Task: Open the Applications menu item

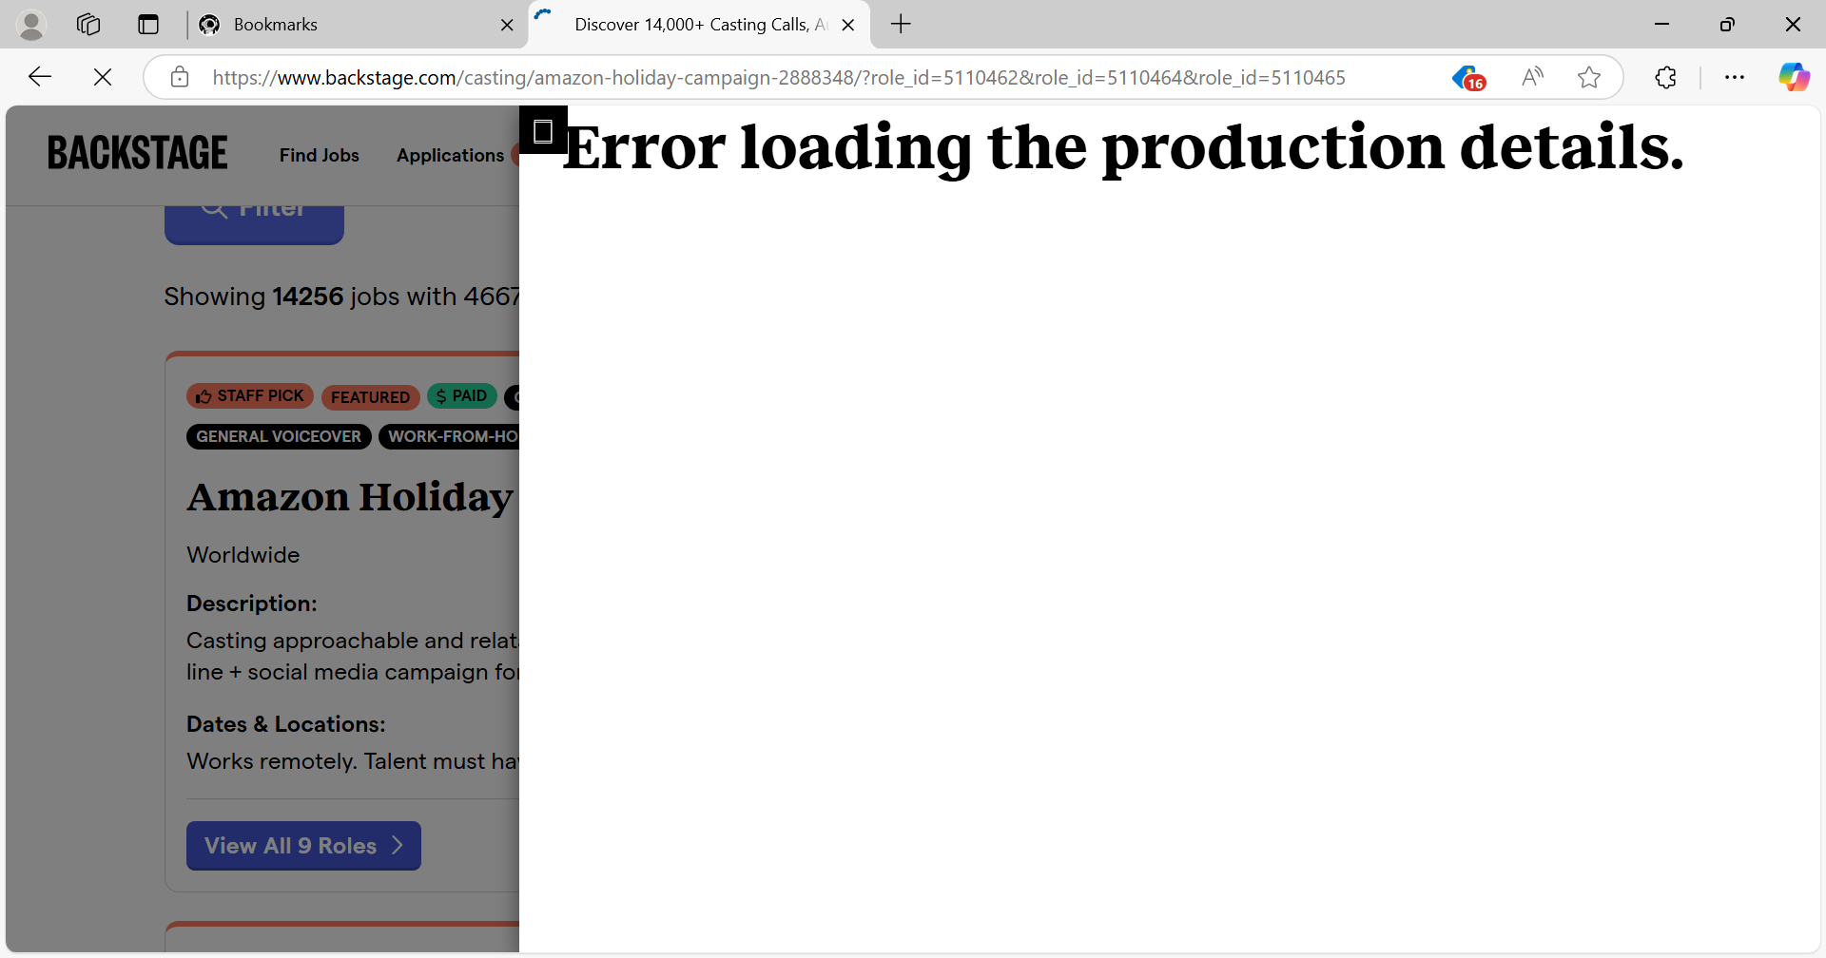Action: coord(450,155)
